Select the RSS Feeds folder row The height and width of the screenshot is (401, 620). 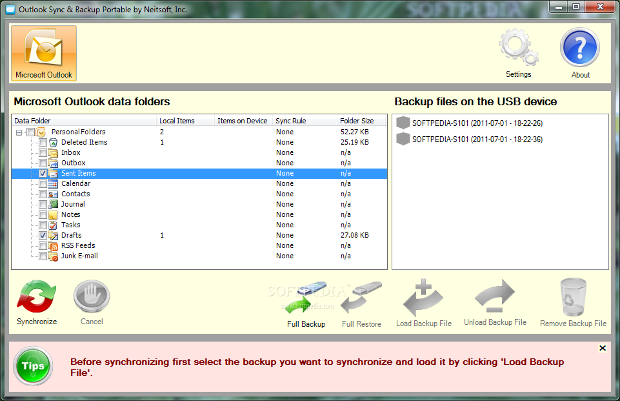point(199,245)
